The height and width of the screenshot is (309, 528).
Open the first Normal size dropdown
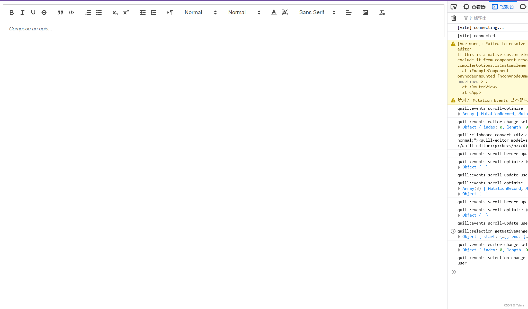pos(201,12)
